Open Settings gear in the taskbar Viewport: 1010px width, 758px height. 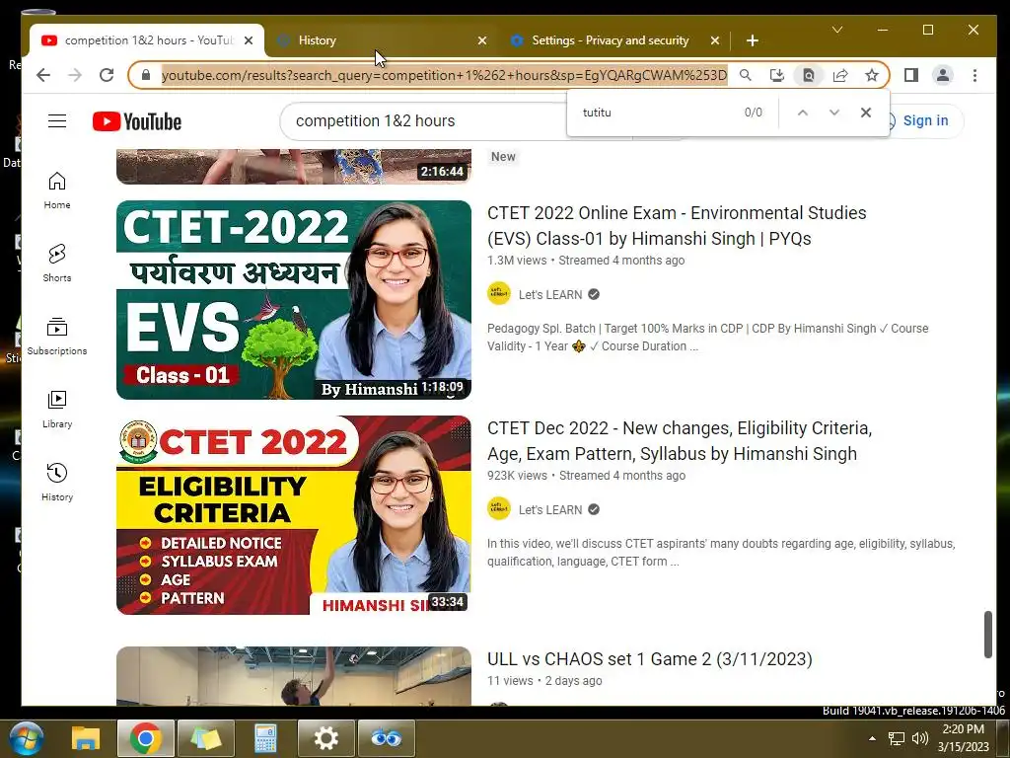(325, 738)
